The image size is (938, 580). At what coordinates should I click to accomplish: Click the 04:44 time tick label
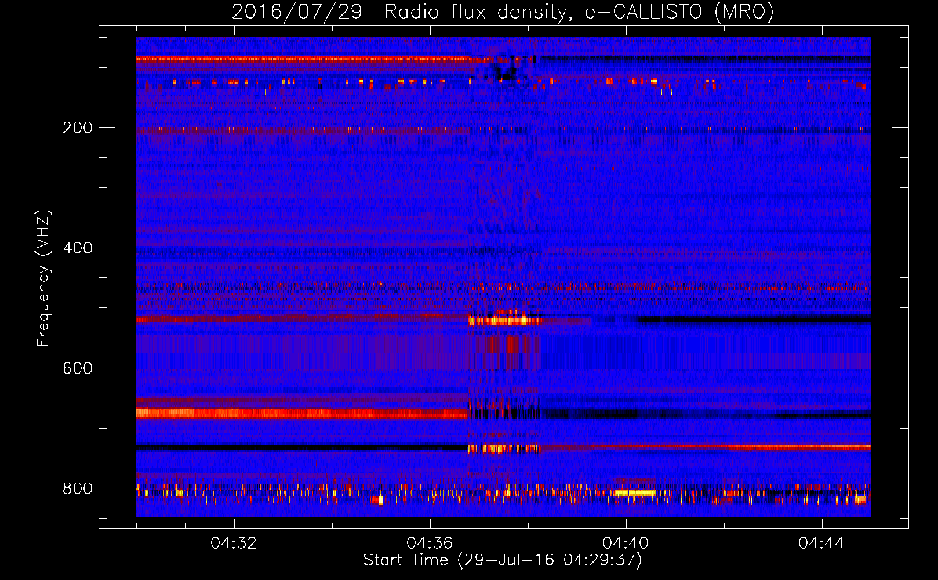pos(822,543)
